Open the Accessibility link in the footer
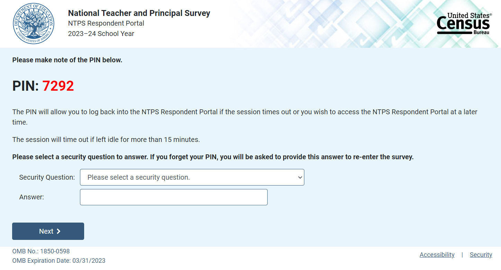The width and height of the screenshot is (501, 270). click(x=437, y=255)
